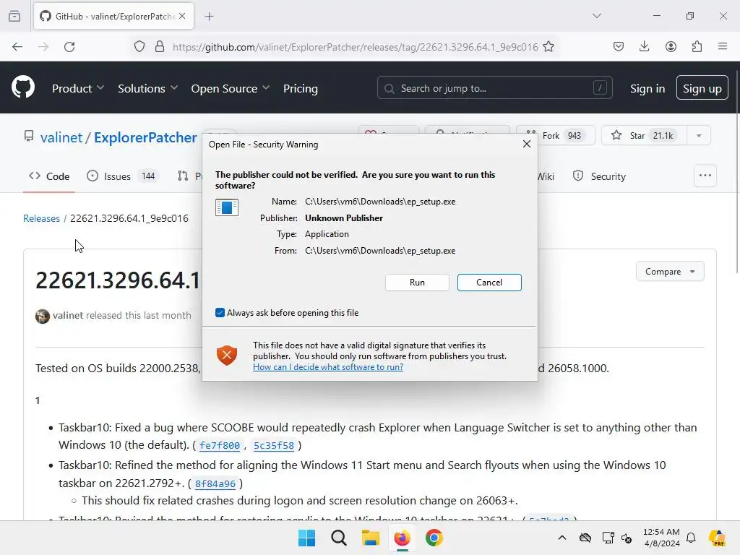This screenshot has width=740, height=555.
Task: Open the Firefox hamburger application menu
Action: click(x=723, y=46)
